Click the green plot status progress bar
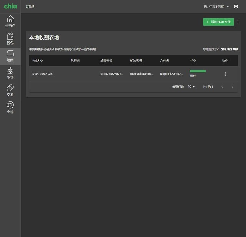The height and width of the screenshot is (237, 246). click(x=198, y=71)
